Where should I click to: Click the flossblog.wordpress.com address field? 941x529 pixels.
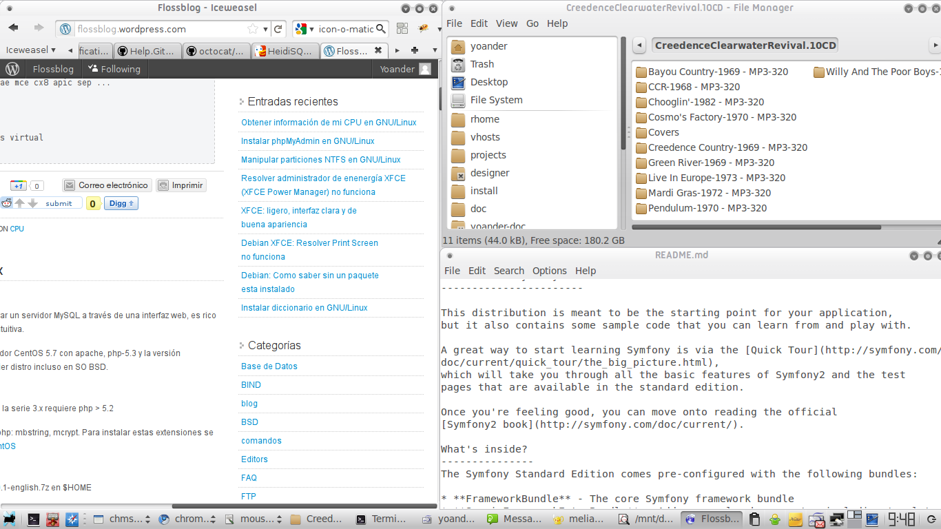tap(161, 29)
